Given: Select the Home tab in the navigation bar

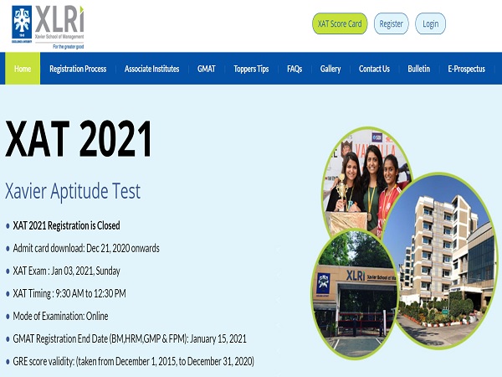Looking at the screenshot, I should [x=23, y=69].
